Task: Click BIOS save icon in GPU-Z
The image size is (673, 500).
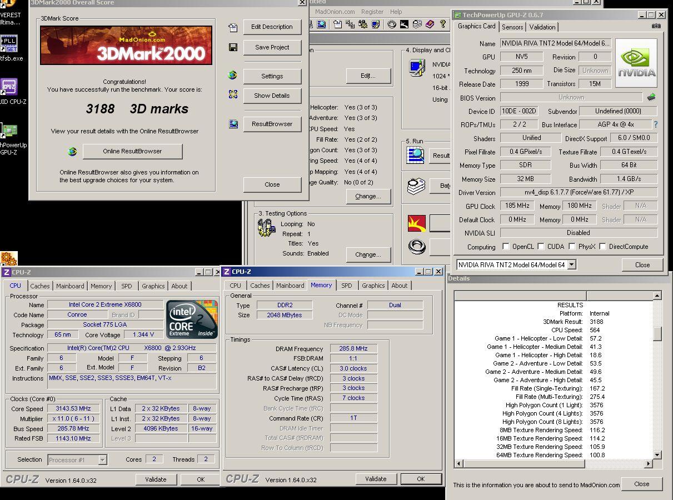Action: click(x=651, y=97)
